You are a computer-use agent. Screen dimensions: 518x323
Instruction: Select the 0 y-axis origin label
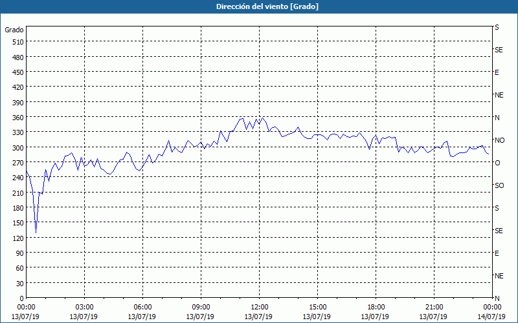coord(22,298)
